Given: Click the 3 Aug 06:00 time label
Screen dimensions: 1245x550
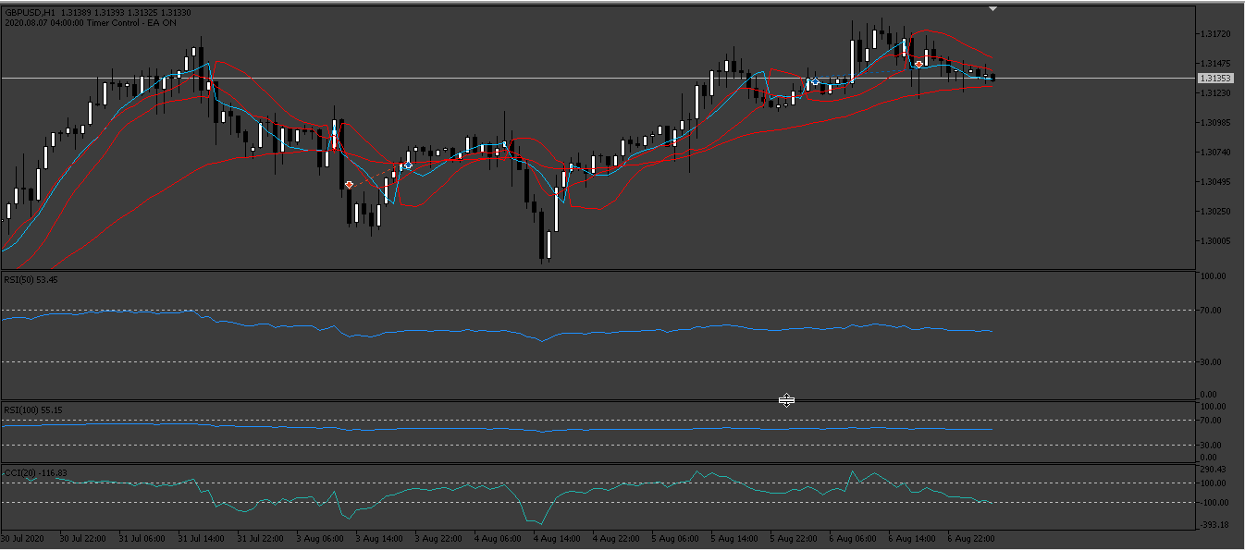Looking at the screenshot, I should (x=320, y=538).
